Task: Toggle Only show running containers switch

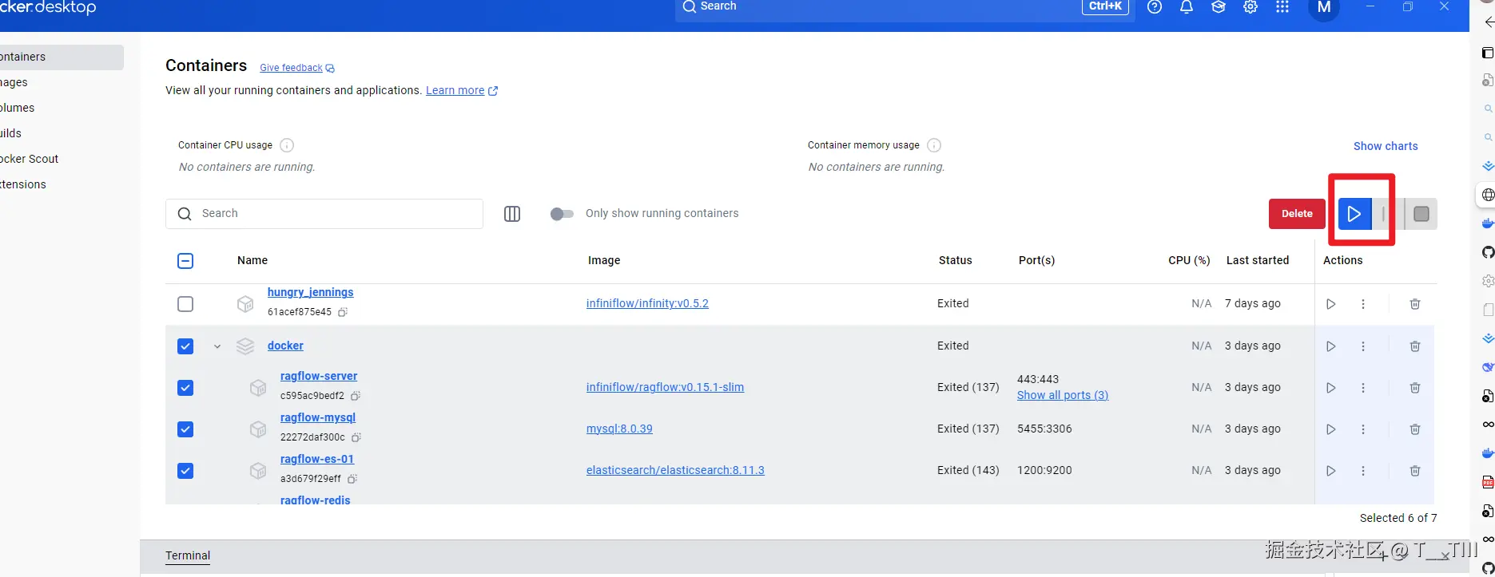Action: (562, 214)
